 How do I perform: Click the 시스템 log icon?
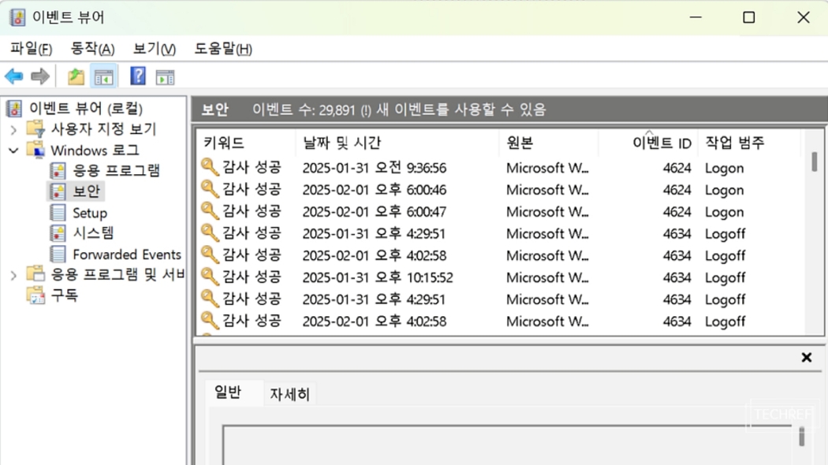coord(58,232)
